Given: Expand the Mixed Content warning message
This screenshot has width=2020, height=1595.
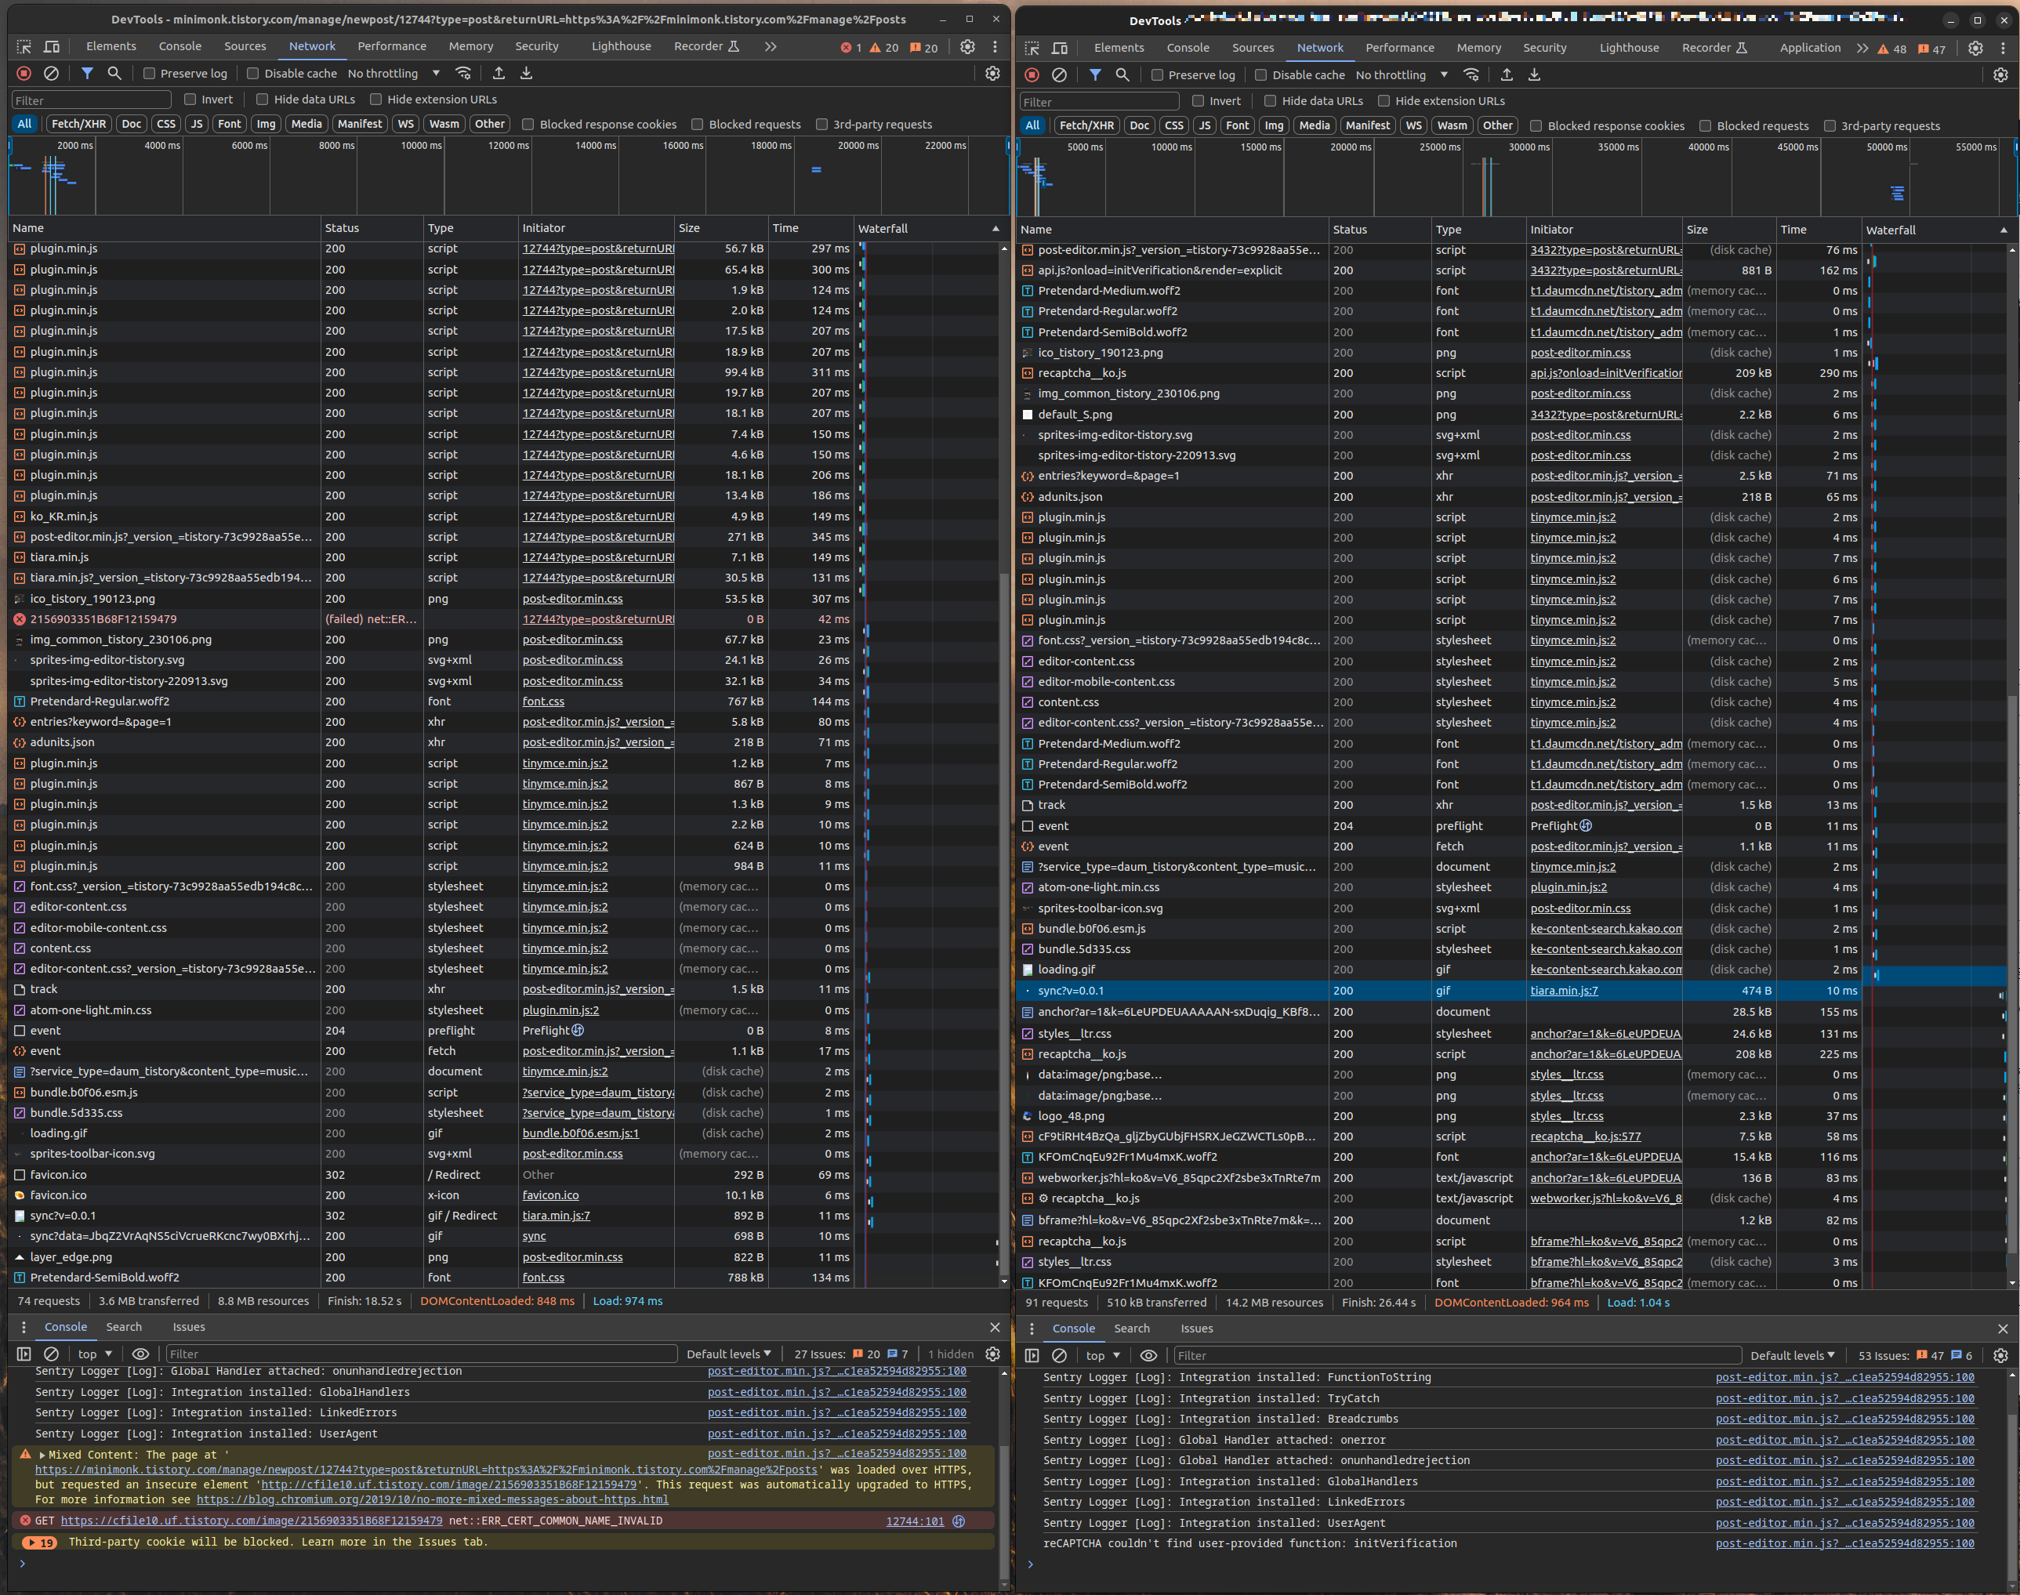Looking at the screenshot, I should pos(42,1454).
